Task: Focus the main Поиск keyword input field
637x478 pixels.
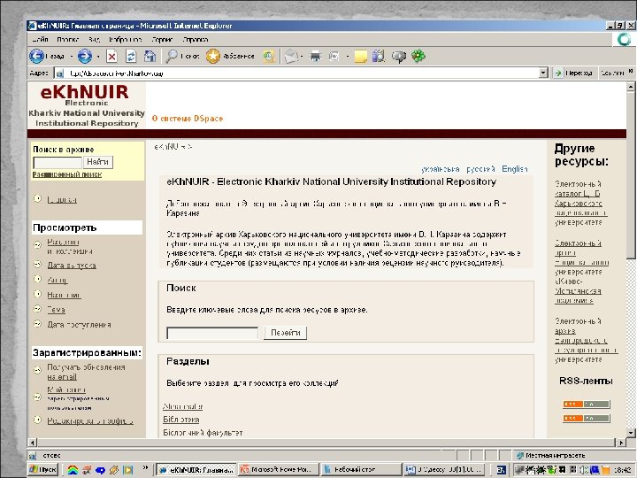Action: 212,333
